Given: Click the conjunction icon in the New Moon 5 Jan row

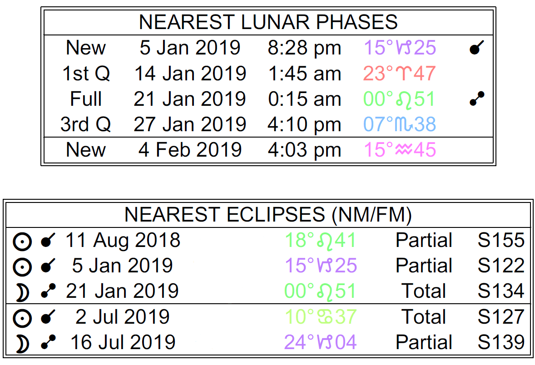Looking at the screenshot, I should (x=475, y=48).
